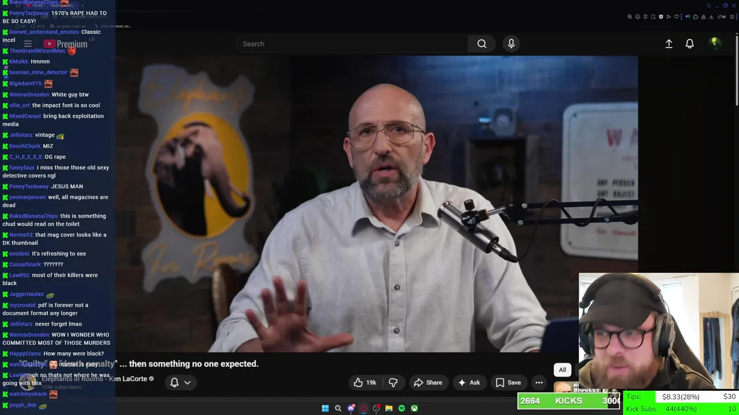The width and height of the screenshot is (739, 415).
Task: Select the All filter chip
Action: pos(562,369)
